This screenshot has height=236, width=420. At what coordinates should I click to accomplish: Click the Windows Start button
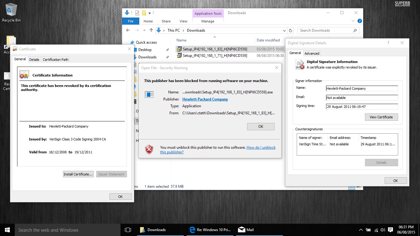[x=7, y=230]
